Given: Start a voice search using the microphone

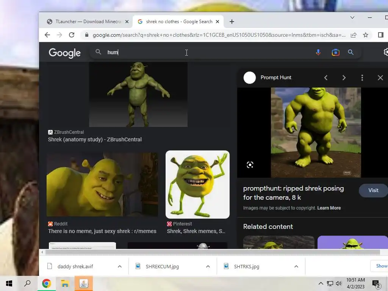Looking at the screenshot, I should click(x=318, y=52).
